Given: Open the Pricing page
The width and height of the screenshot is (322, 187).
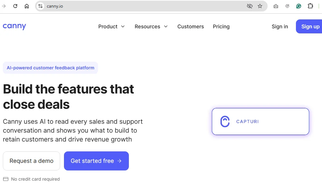Looking at the screenshot, I should pyautogui.click(x=221, y=26).
